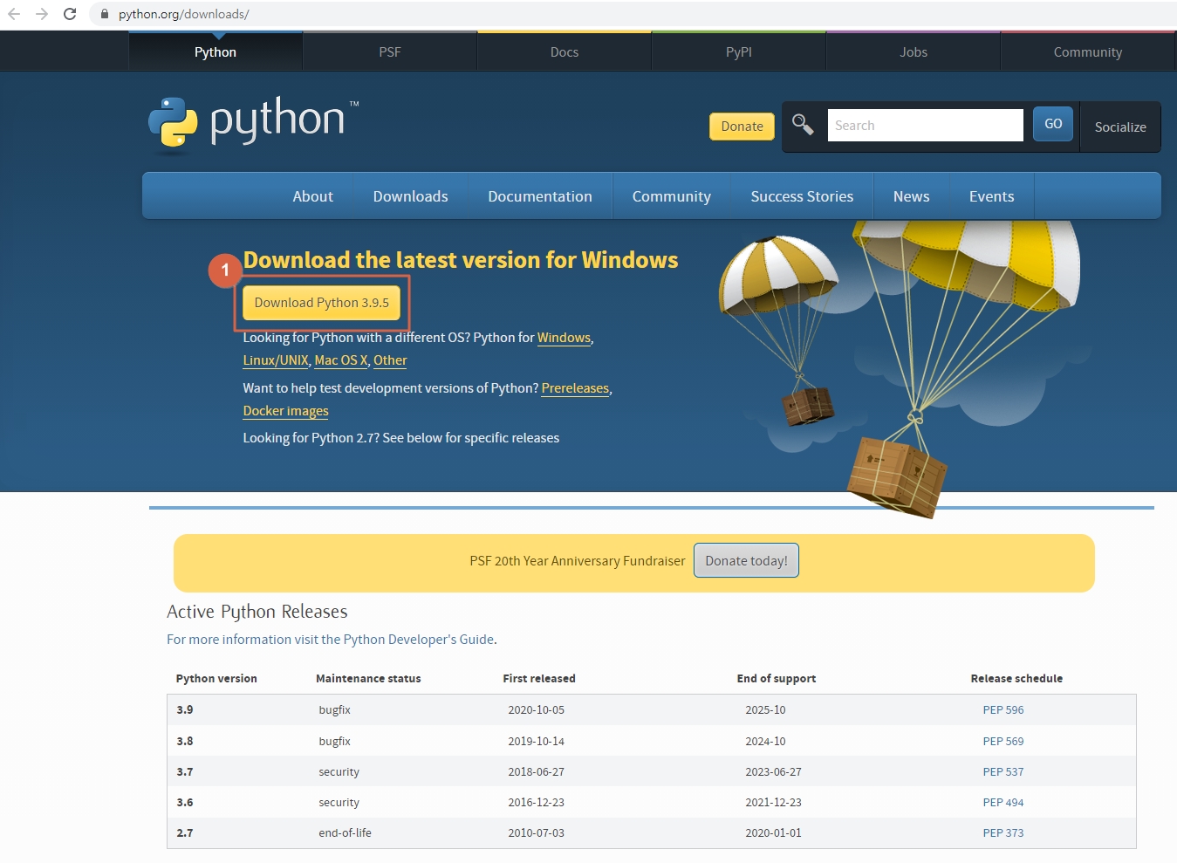Open the Documentation navigation menu
The image size is (1177, 863).
point(540,196)
